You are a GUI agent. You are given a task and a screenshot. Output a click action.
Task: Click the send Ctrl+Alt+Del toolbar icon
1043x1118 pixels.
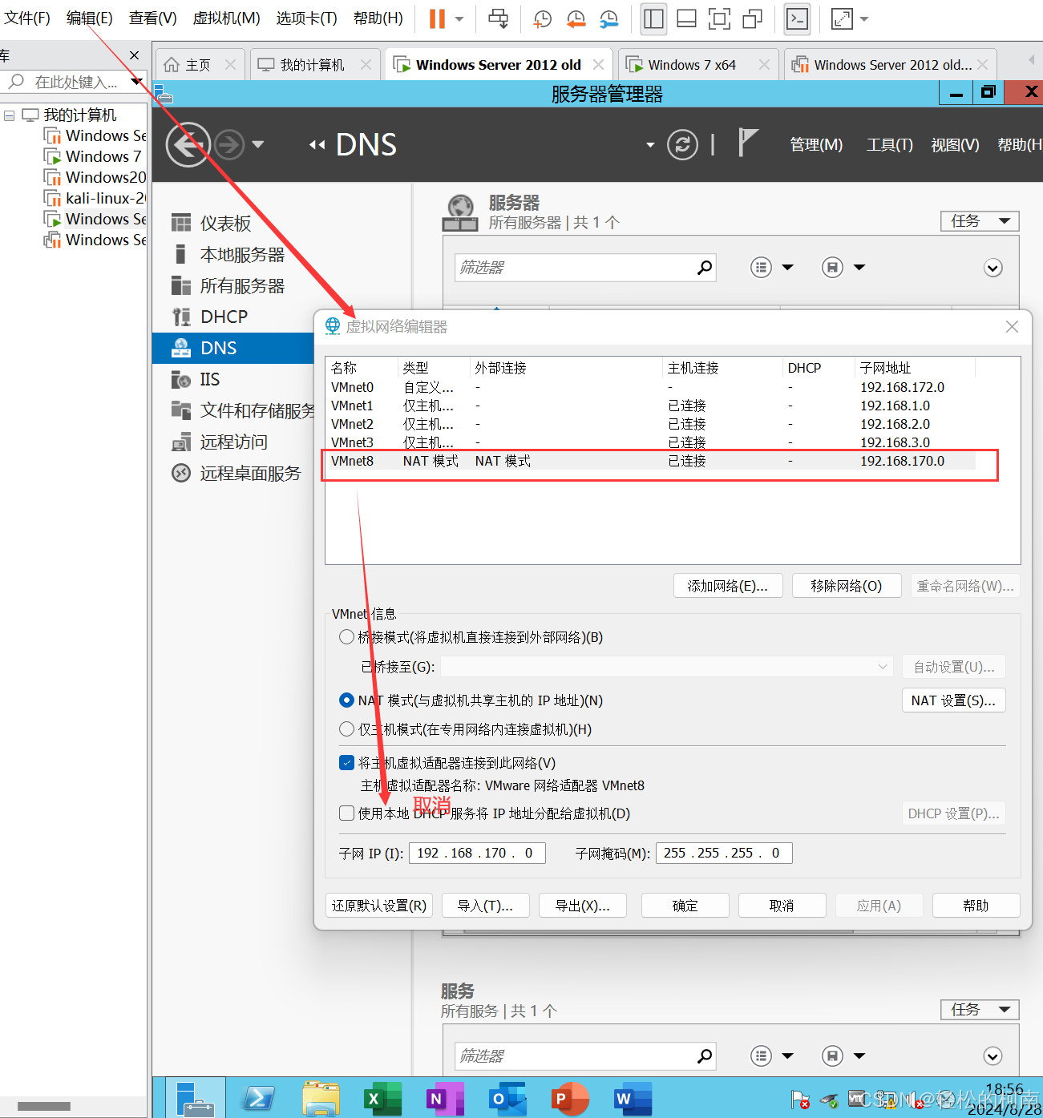tap(498, 18)
